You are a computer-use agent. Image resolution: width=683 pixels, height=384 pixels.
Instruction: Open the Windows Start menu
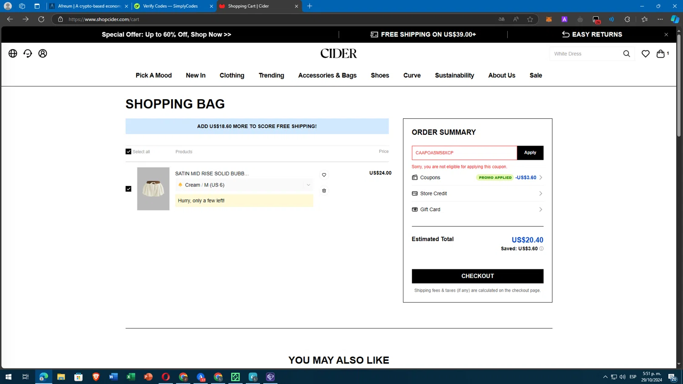(x=8, y=377)
